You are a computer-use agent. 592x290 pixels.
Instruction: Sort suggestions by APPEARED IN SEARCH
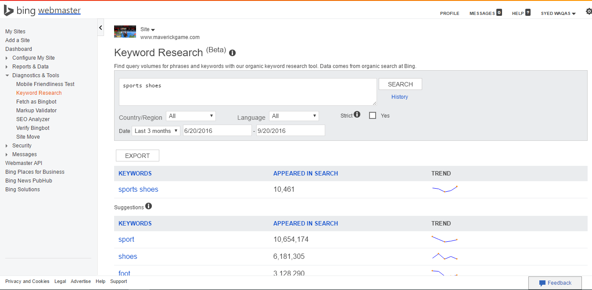pos(305,223)
